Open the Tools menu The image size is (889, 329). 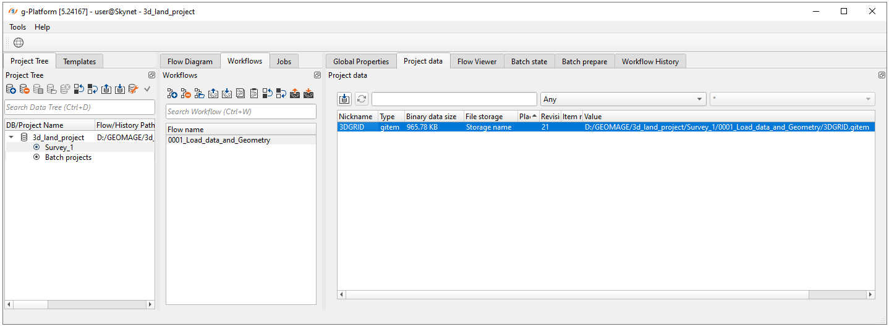[x=18, y=27]
